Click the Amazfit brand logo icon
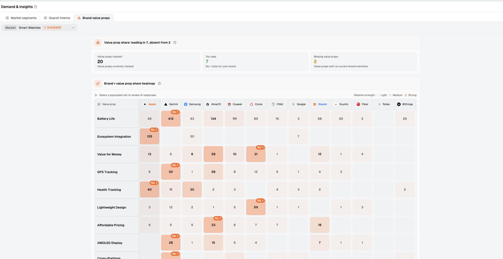Viewport: 503px width, 259px height. click(x=207, y=104)
